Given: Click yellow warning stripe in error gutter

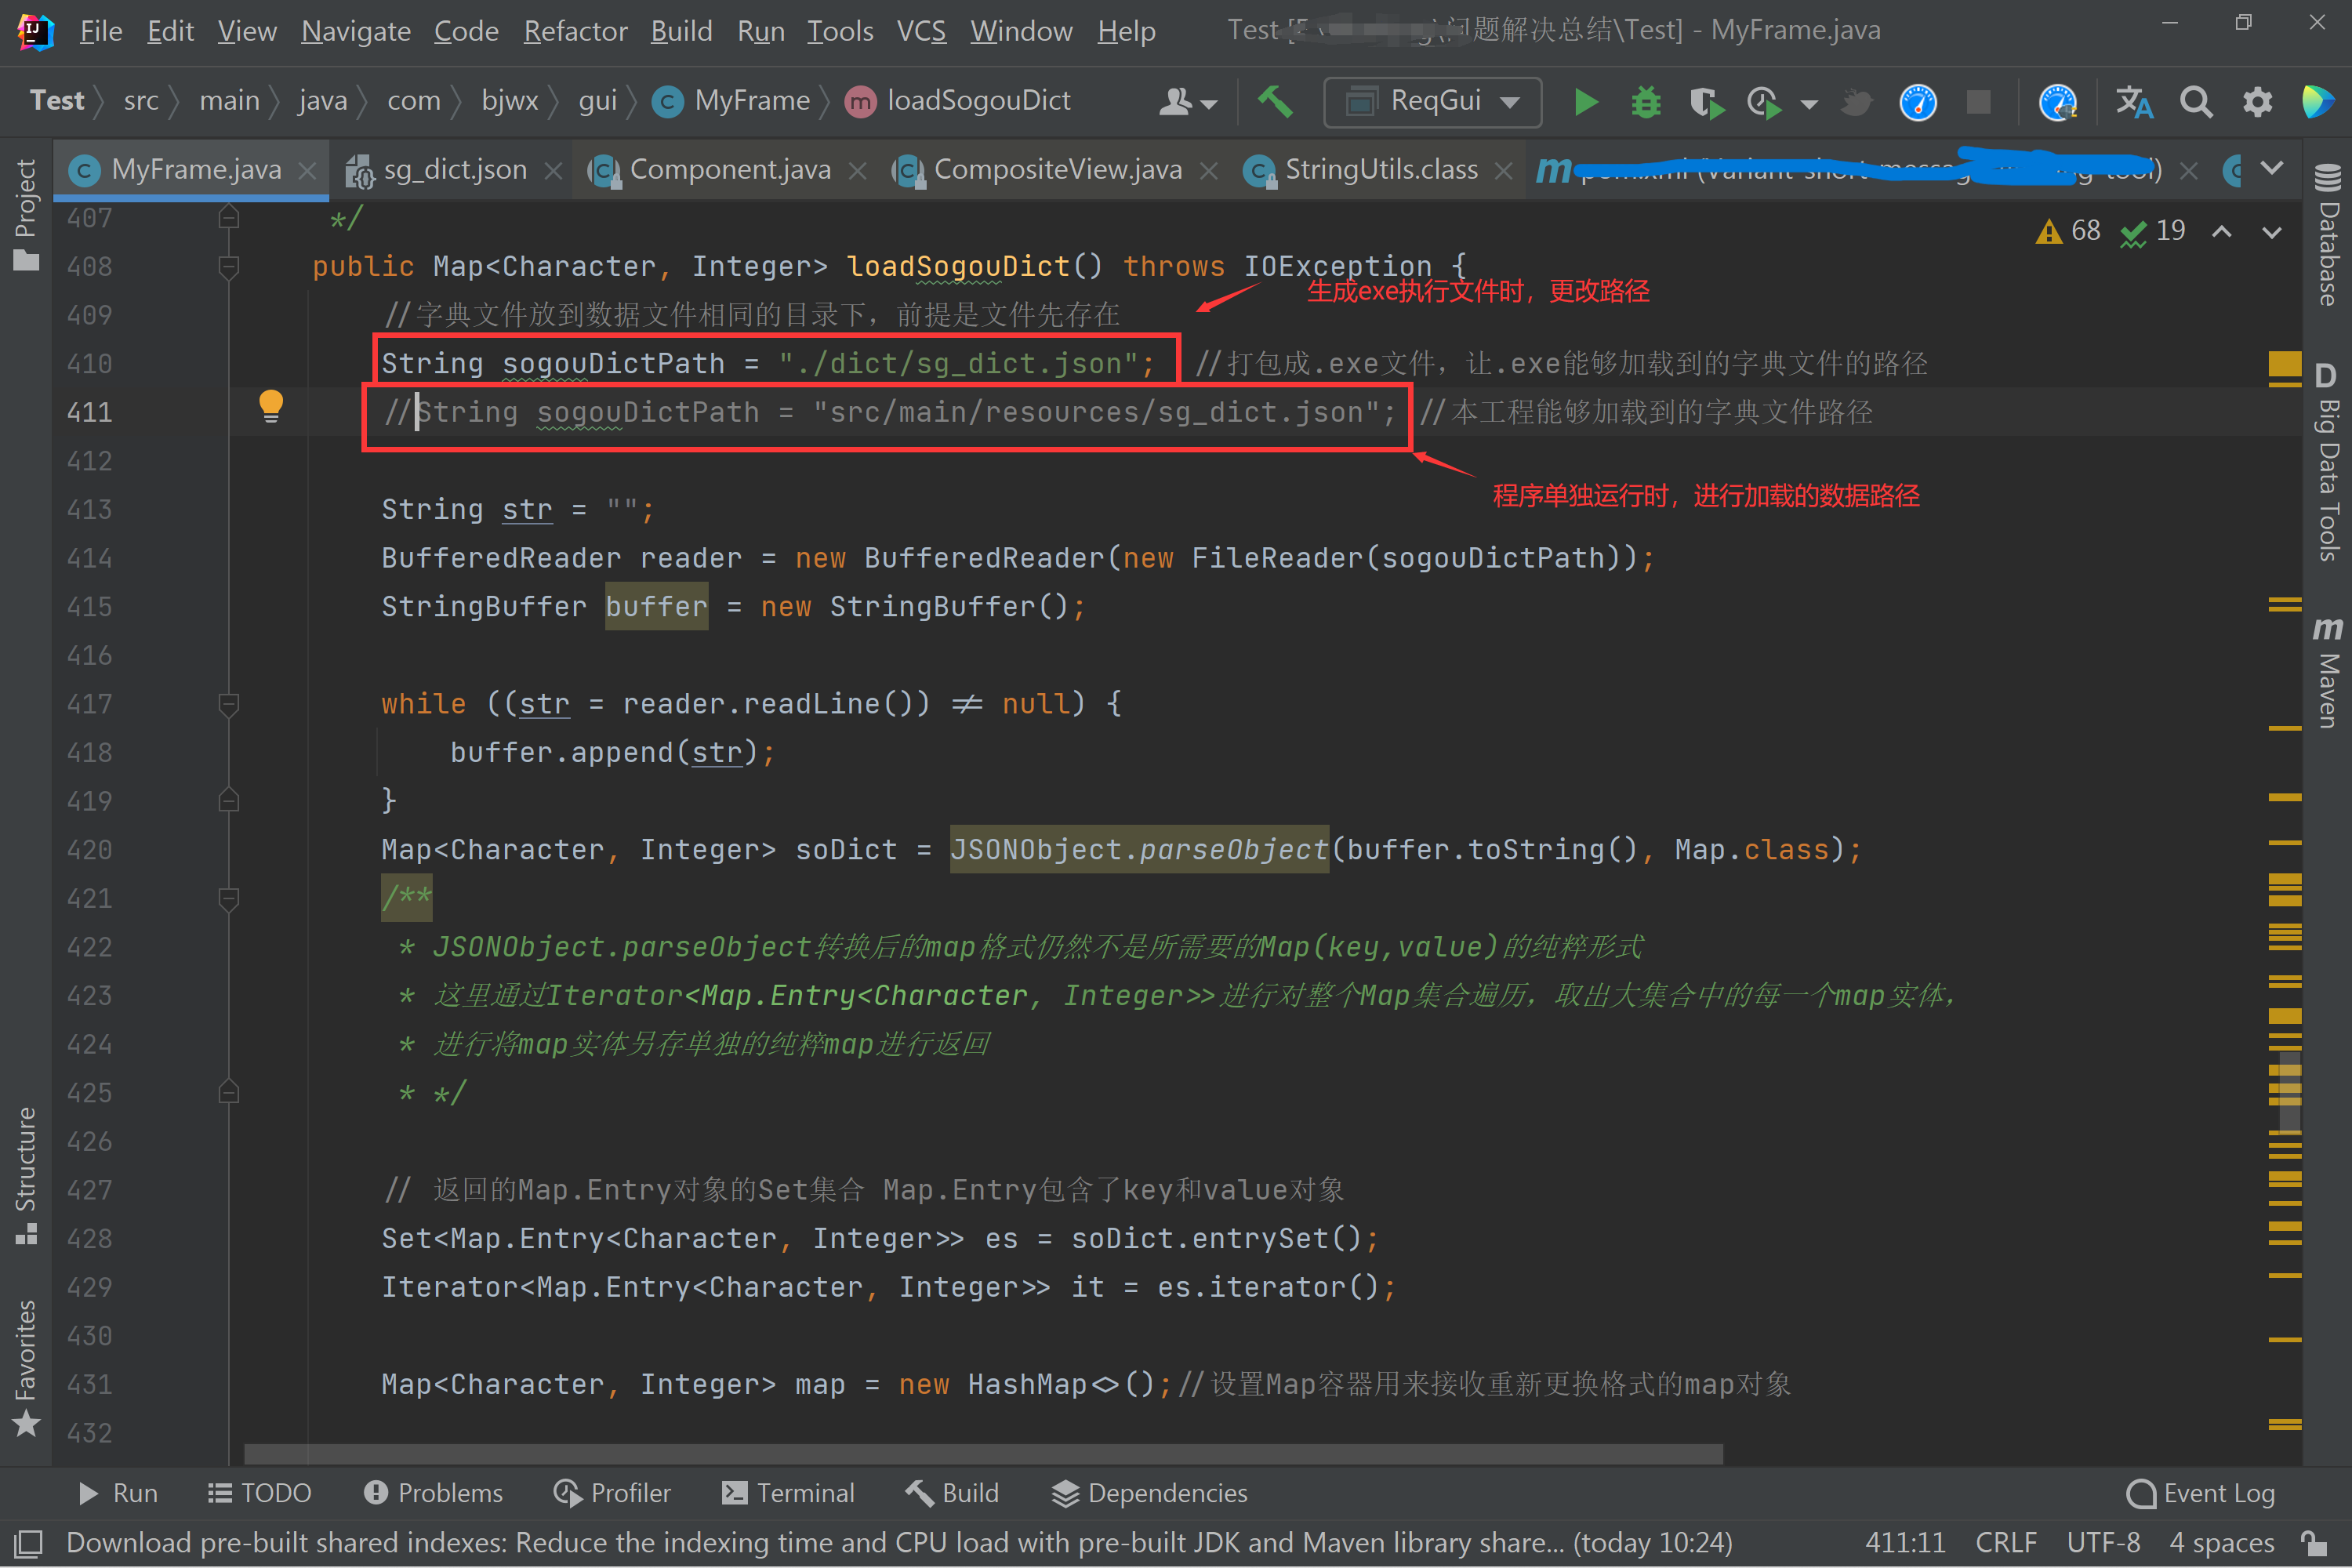Looking at the screenshot, I should coord(2284,364).
